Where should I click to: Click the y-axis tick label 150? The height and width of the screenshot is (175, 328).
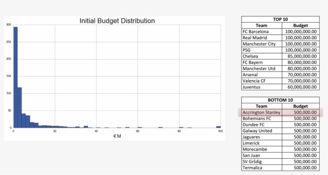(8, 76)
